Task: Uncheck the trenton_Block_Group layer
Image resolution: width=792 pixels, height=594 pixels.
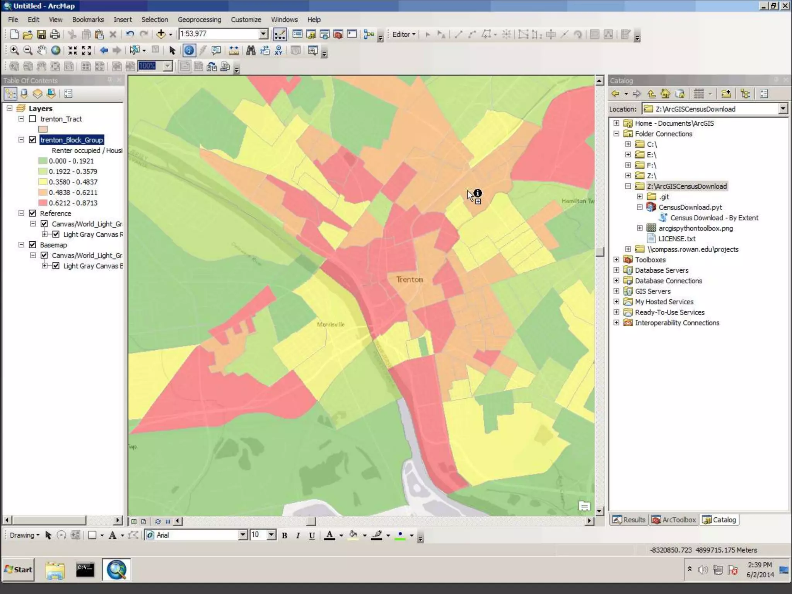Action: click(32, 140)
